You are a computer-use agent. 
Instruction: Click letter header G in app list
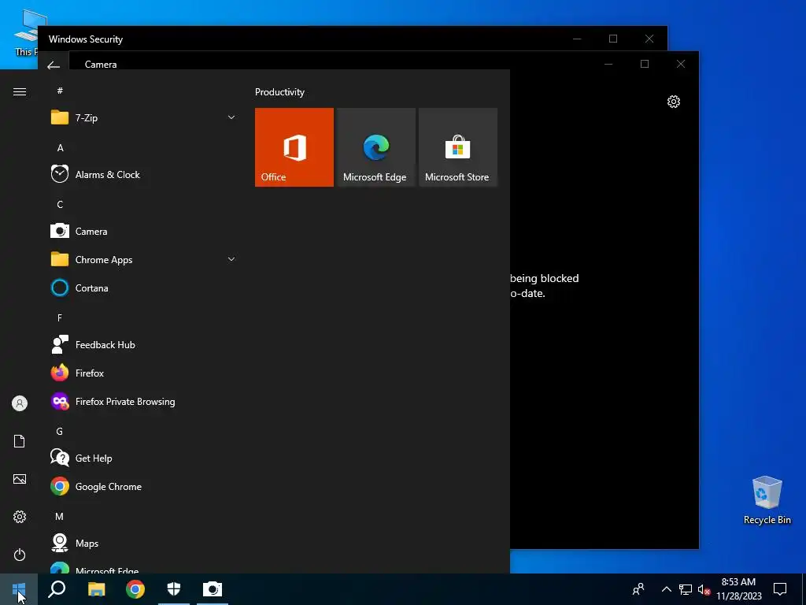point(60,431)
